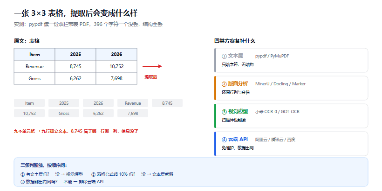Click the heading "原文：表格"
Image resolution: width=382 pixels, height=191 pixels.
point(27,41)
